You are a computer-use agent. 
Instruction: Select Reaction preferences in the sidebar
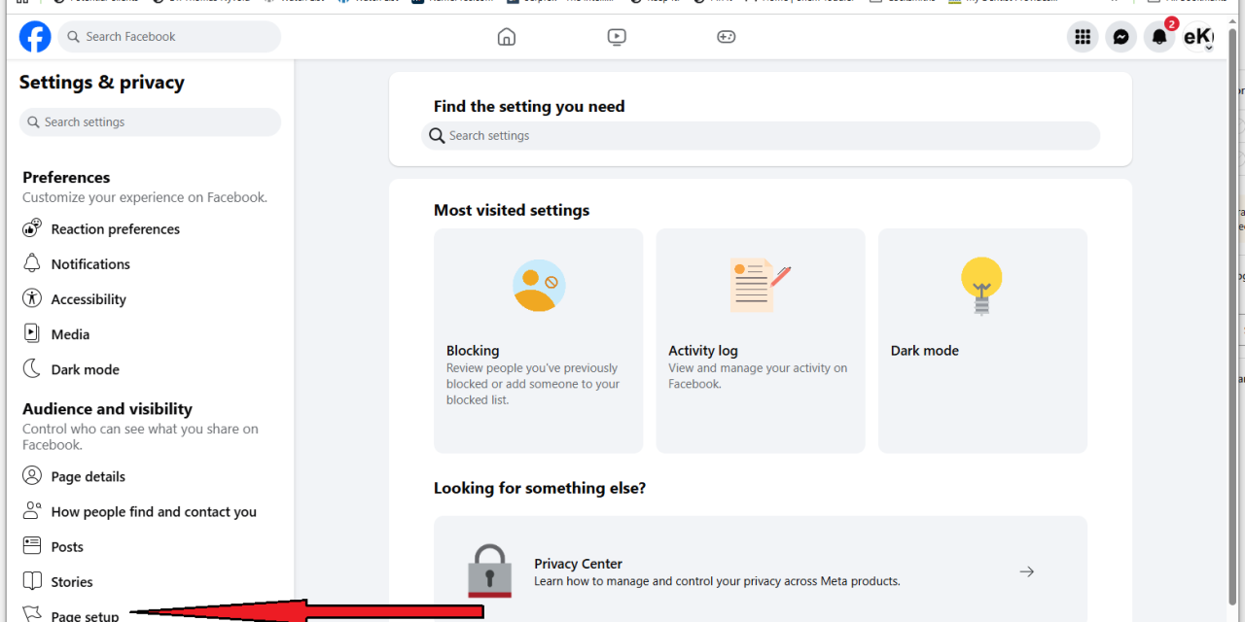click(114, 228)
